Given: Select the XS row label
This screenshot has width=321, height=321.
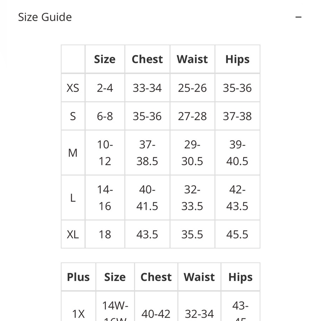Looking at the screenshot, I should click(73, 88).
